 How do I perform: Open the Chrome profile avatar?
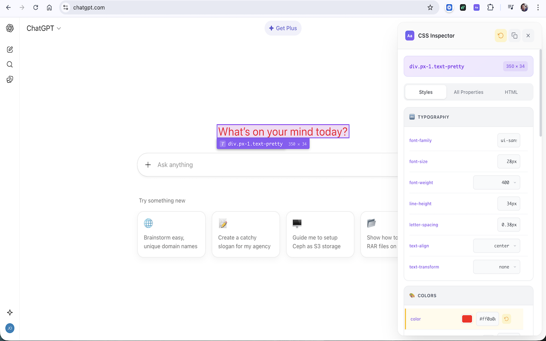[x=524, y=7]
